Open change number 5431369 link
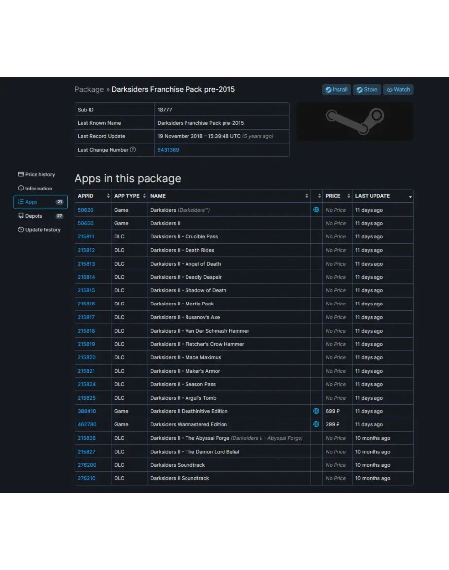Viewport: 449px width, 570px height. 168,150
